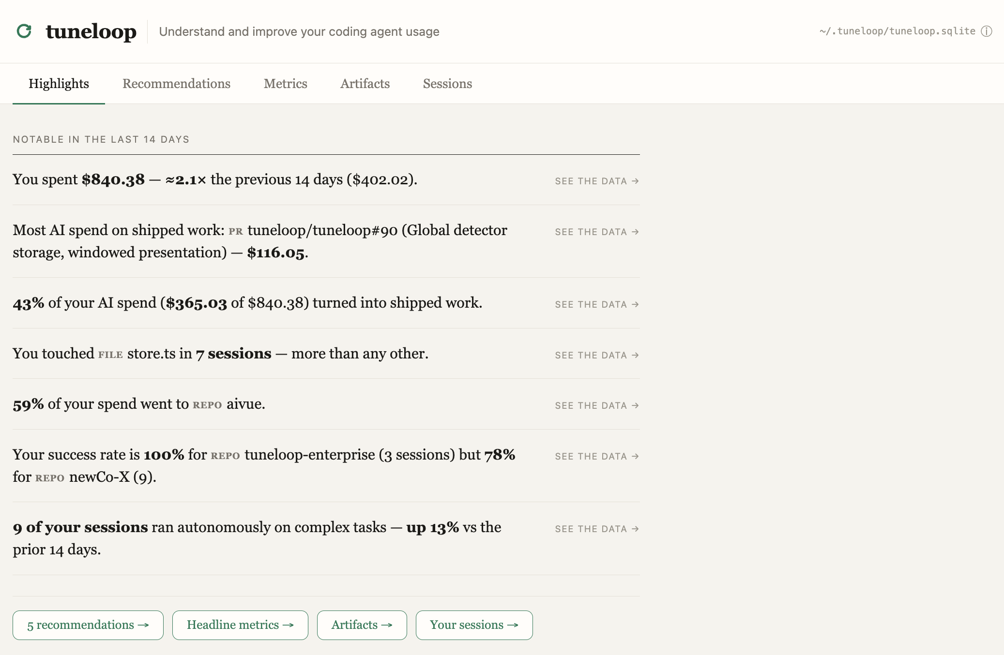Switch to the Highlights tab
The height and width of the screenshot is (655, 1004).
click(59, 84)
